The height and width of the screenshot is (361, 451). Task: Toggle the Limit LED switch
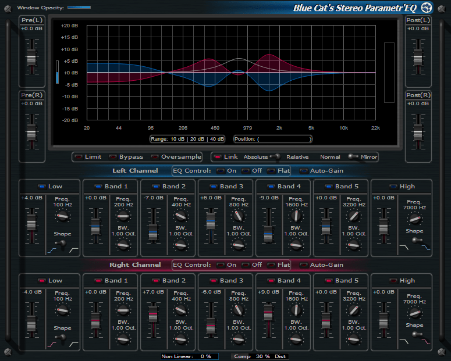pos(79,157)
